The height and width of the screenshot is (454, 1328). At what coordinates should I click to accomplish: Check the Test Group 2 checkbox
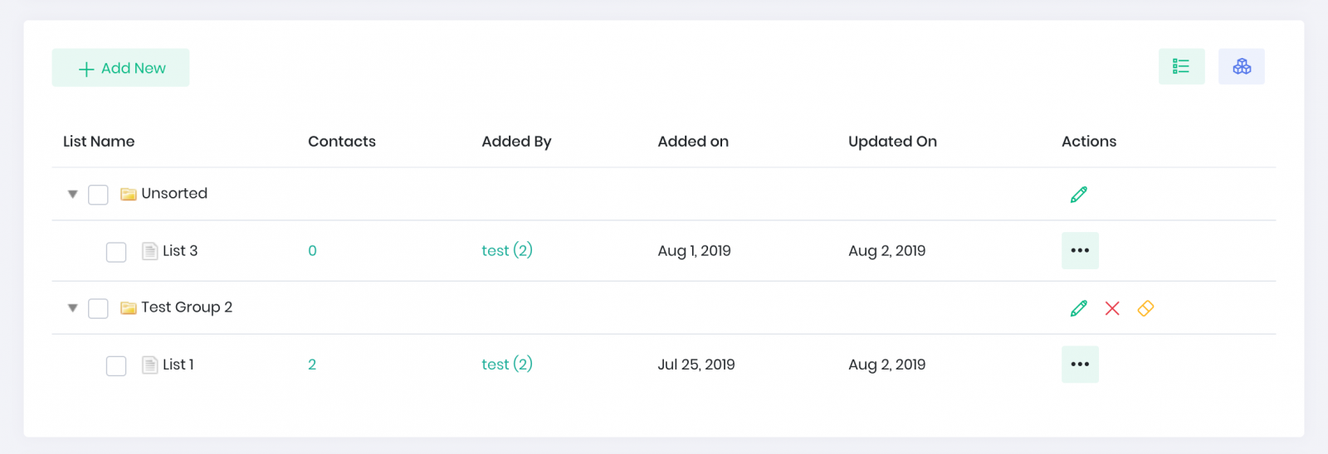pyautogui.click(x=98, y=308)
